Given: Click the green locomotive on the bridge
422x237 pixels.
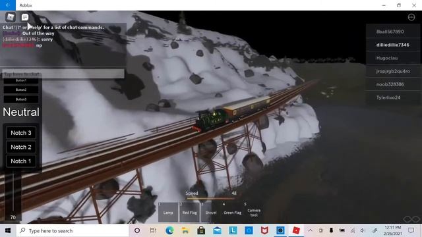Looking at the screenshot, I should (x=211, y=120).
